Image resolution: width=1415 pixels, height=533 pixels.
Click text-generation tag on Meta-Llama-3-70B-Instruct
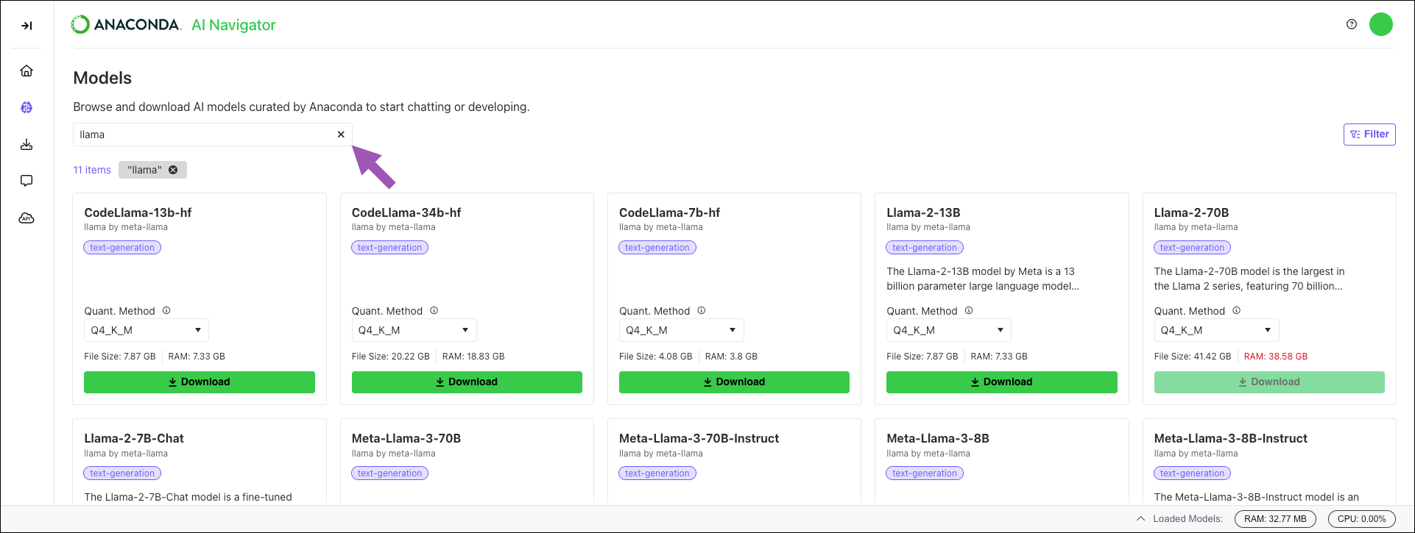[657, 473]
